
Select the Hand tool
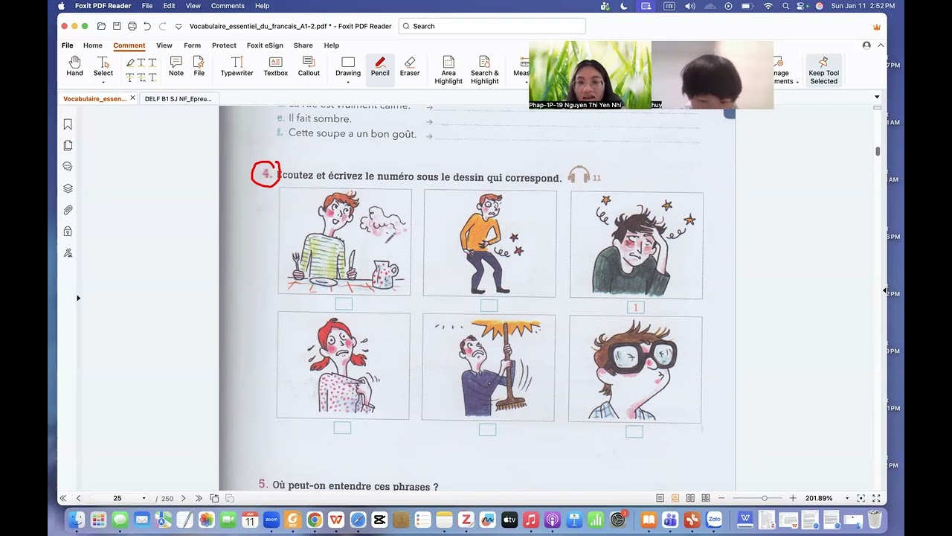(x=74, y=66)
